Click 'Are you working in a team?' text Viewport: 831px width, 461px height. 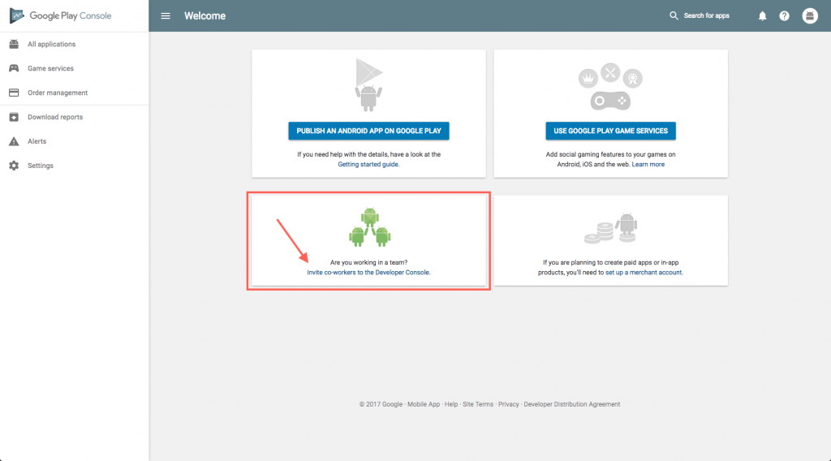coord(369,262)
